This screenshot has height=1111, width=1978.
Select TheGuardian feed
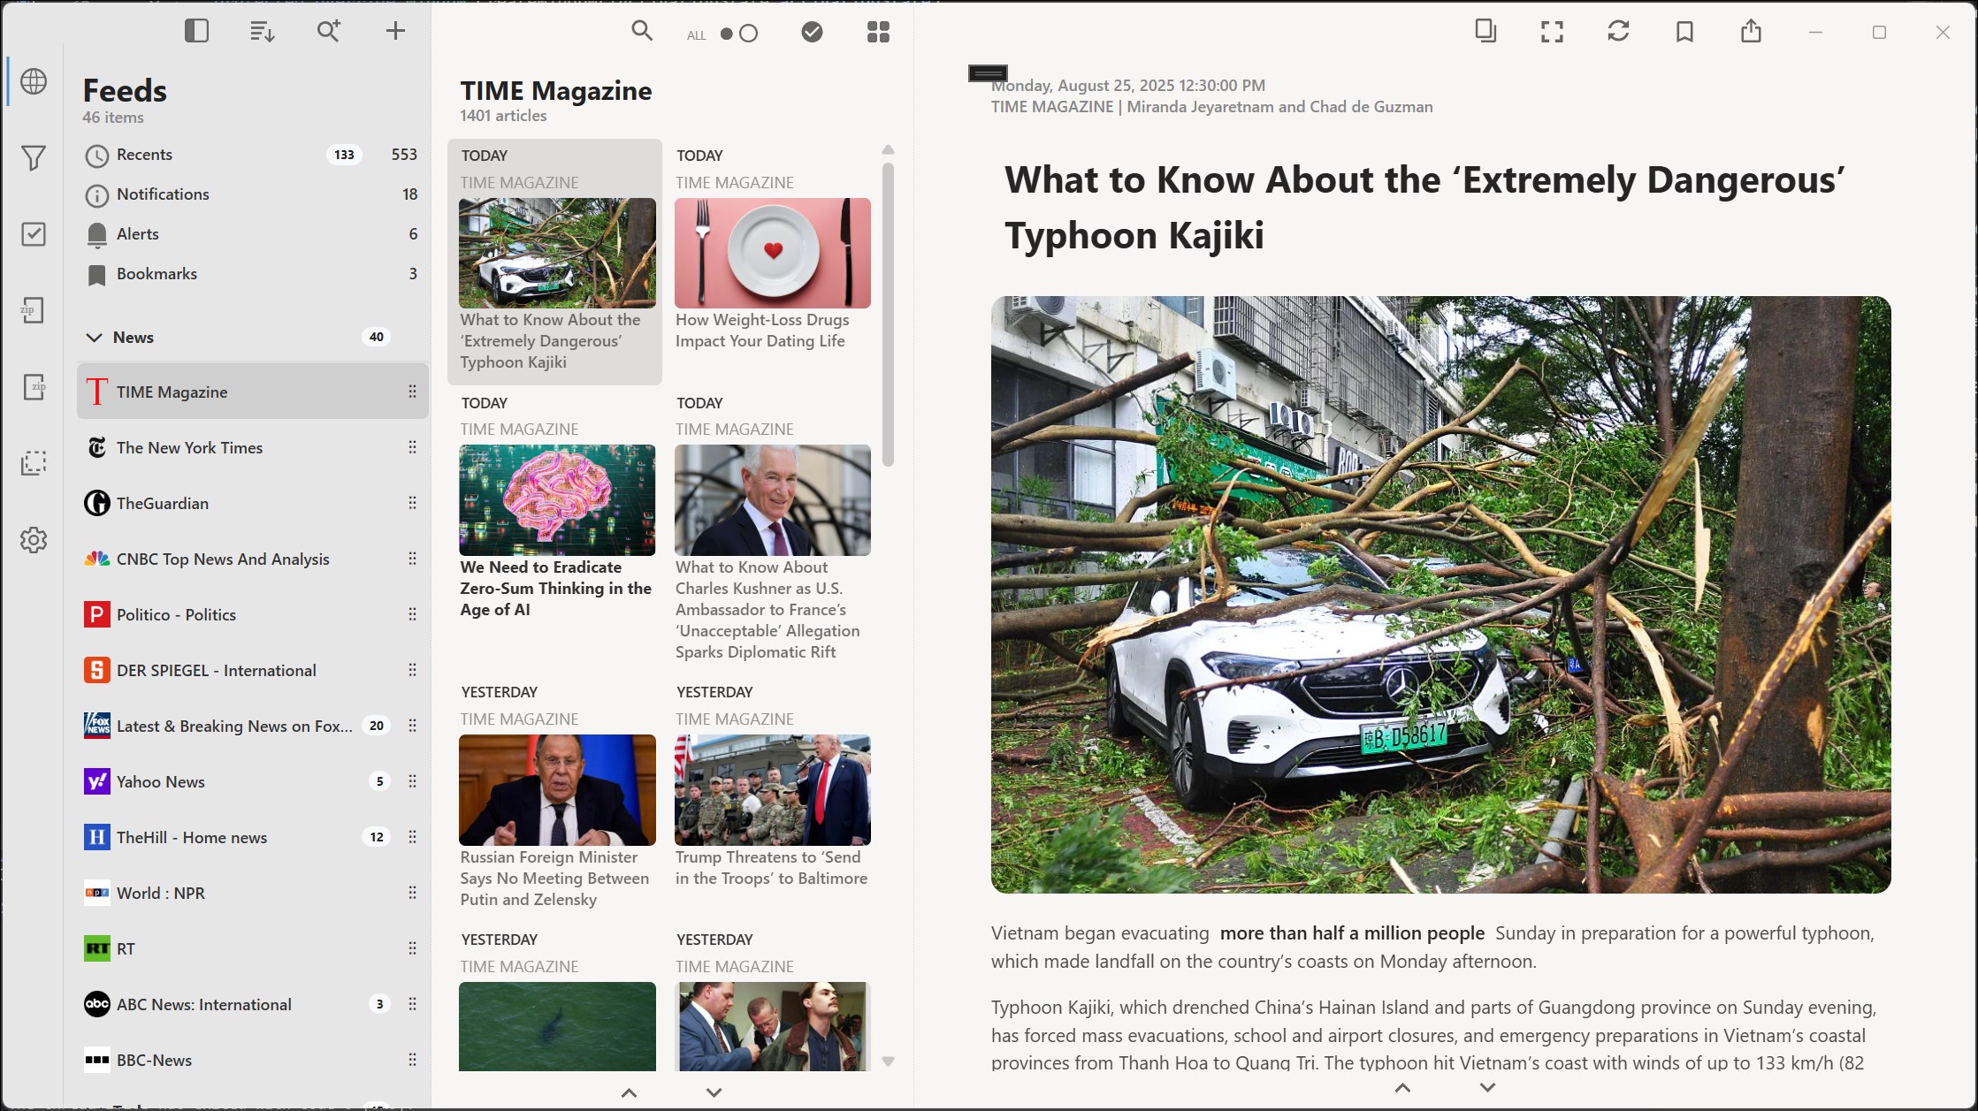(252, 503)
